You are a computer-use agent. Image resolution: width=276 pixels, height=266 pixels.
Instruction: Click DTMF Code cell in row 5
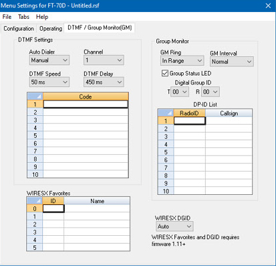[x=86, y=135]
